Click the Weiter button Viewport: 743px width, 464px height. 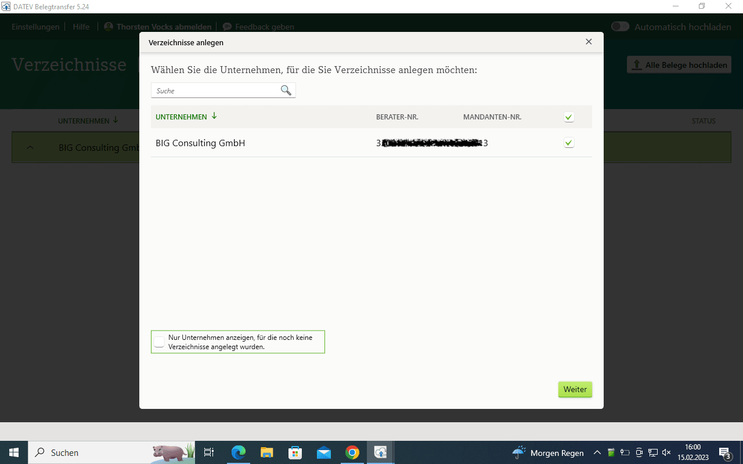tap(575, 389)
